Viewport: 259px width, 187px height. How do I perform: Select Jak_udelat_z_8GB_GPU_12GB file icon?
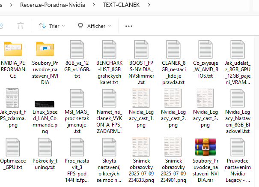coord(237,49)
